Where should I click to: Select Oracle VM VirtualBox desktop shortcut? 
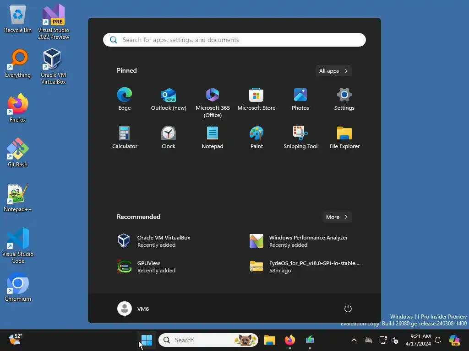(53, 66)
